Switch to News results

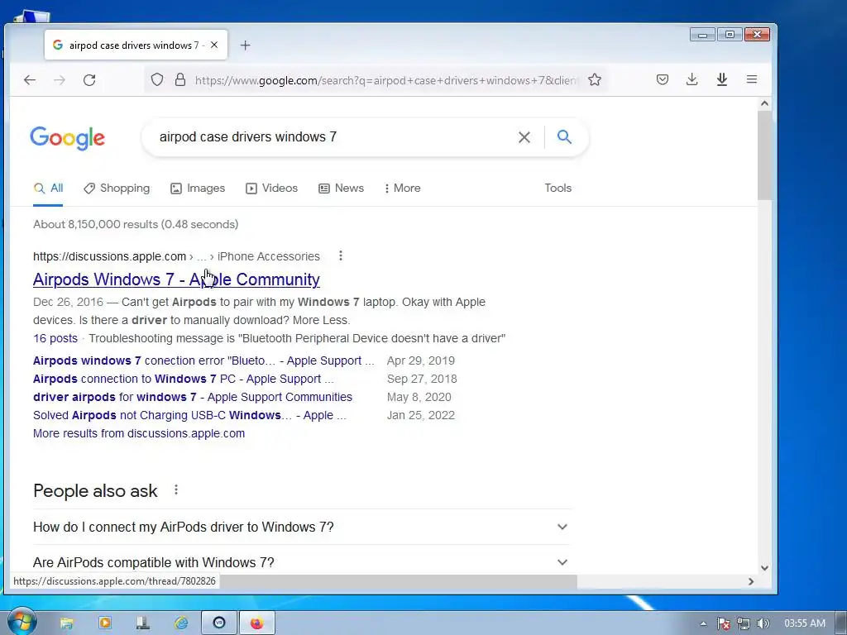(341, 188)
